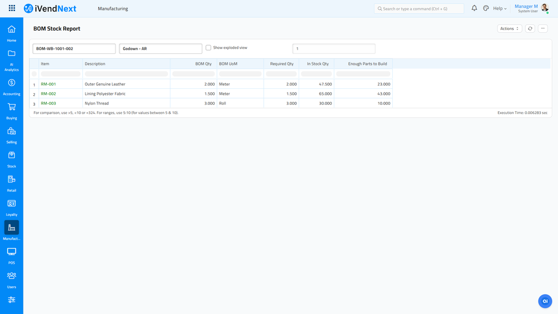Open POS module
The image size is (558, 314).
11,256
